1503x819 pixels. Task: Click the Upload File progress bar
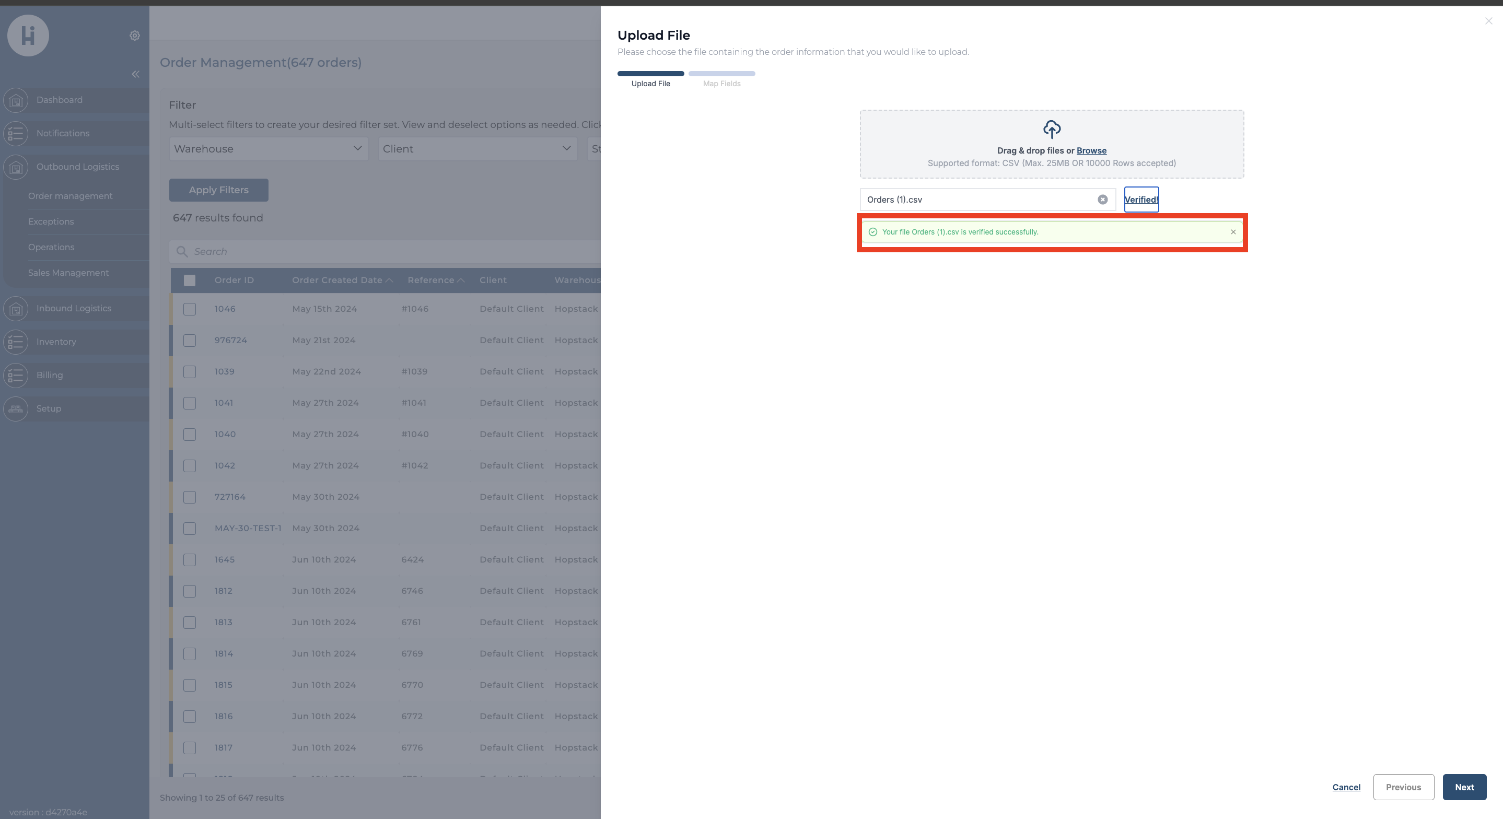click(x=650, y=74)
